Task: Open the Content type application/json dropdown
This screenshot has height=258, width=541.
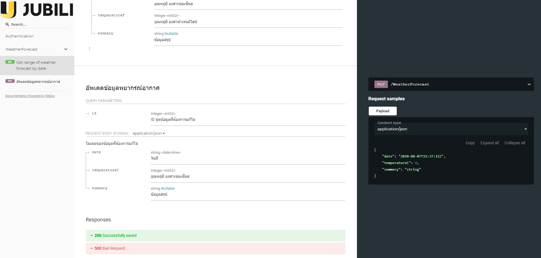Action: point(451,129)
